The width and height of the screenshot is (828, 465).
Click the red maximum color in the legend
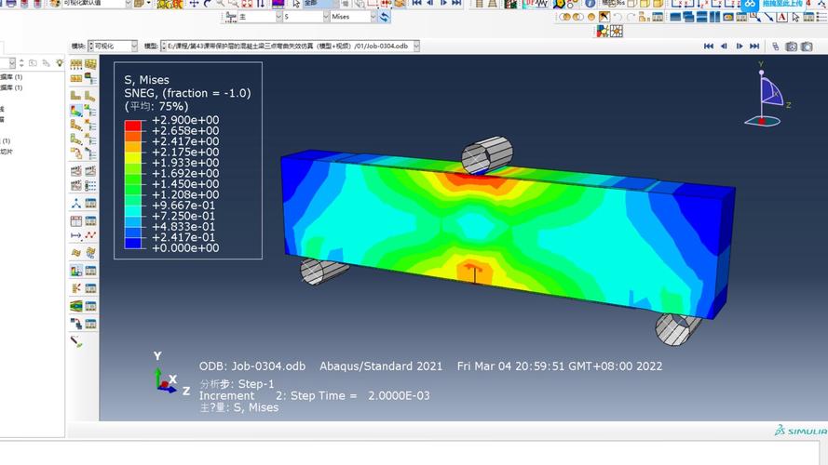133,125
